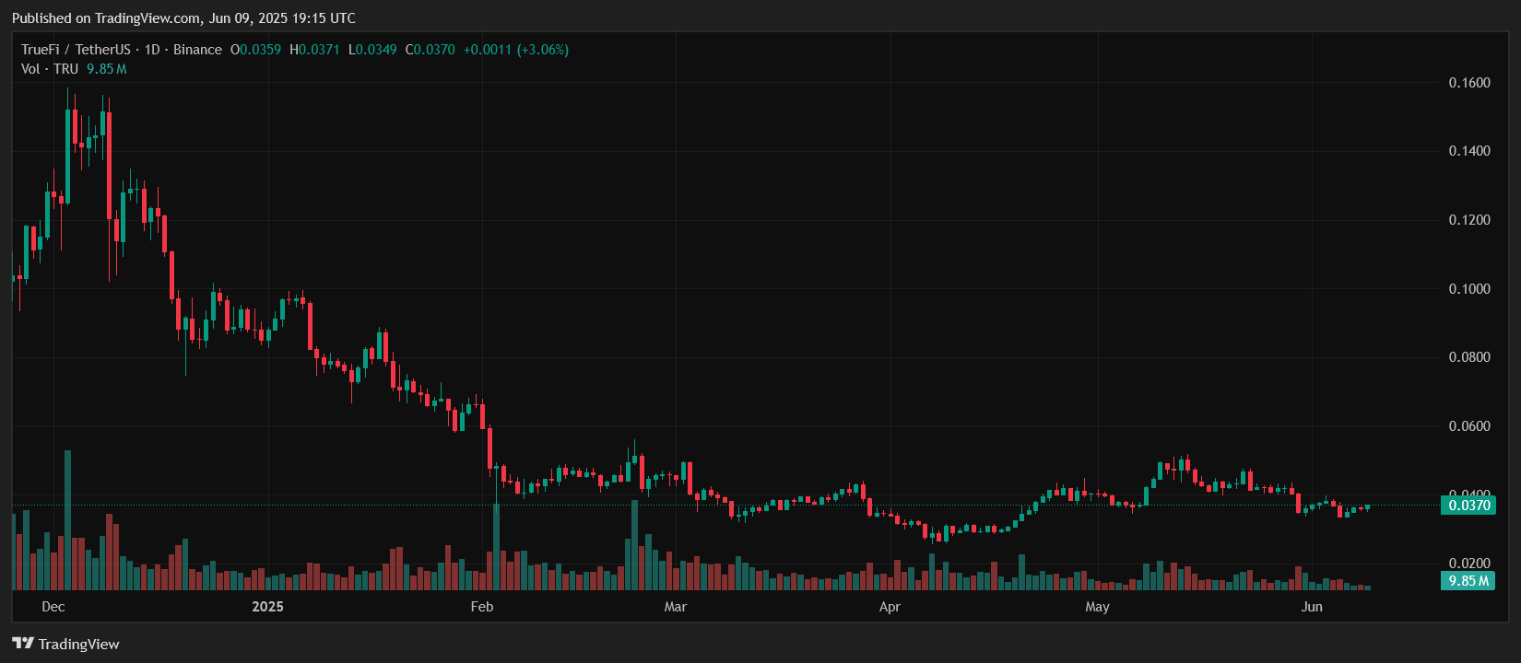Click the TradingView logo icon
Image resolution: width=1521 pixels, height=663 pixels.
23,644
